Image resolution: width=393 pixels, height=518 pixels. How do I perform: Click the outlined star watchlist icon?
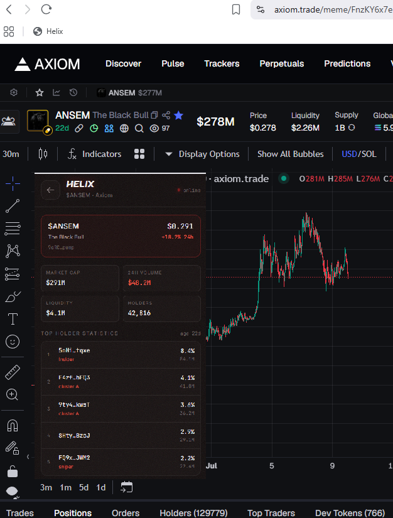click(x=40, y=92)
